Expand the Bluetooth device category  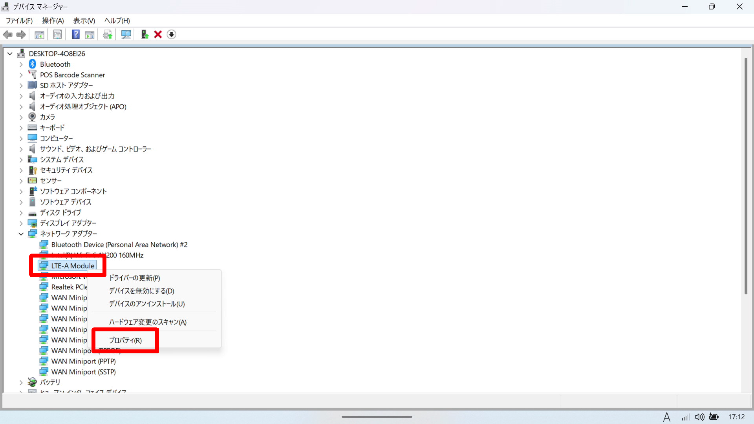pos(21,64)
